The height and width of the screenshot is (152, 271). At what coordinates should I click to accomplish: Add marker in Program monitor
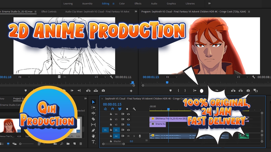171,90
